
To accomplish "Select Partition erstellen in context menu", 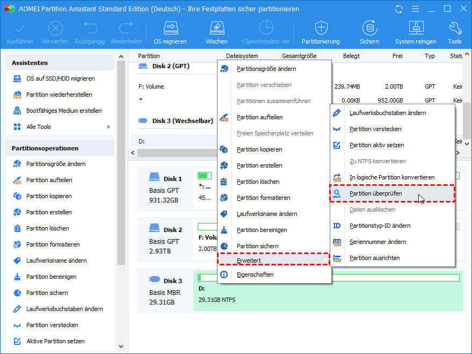I will coord(274,165).
